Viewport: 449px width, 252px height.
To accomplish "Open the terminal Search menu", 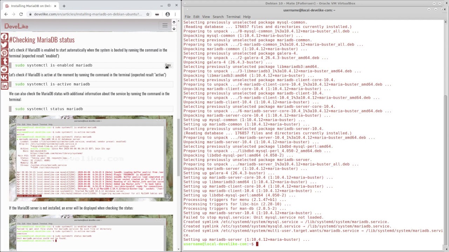I will click(218, 17).
